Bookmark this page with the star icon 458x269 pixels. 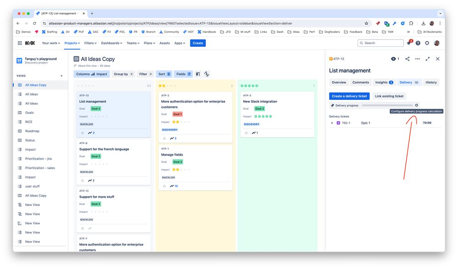coord(366,23)
